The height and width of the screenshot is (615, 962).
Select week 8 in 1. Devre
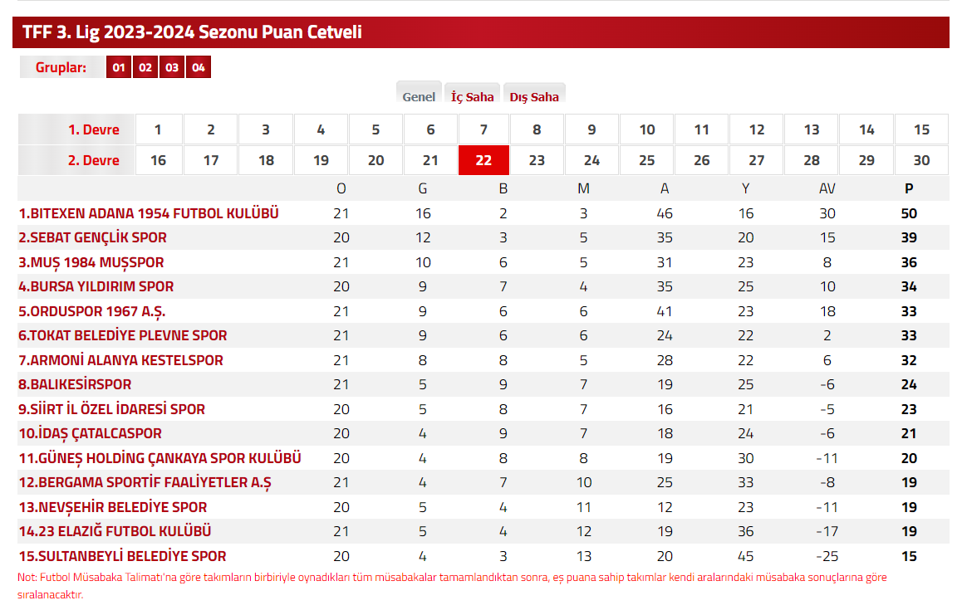pos(537,129)
